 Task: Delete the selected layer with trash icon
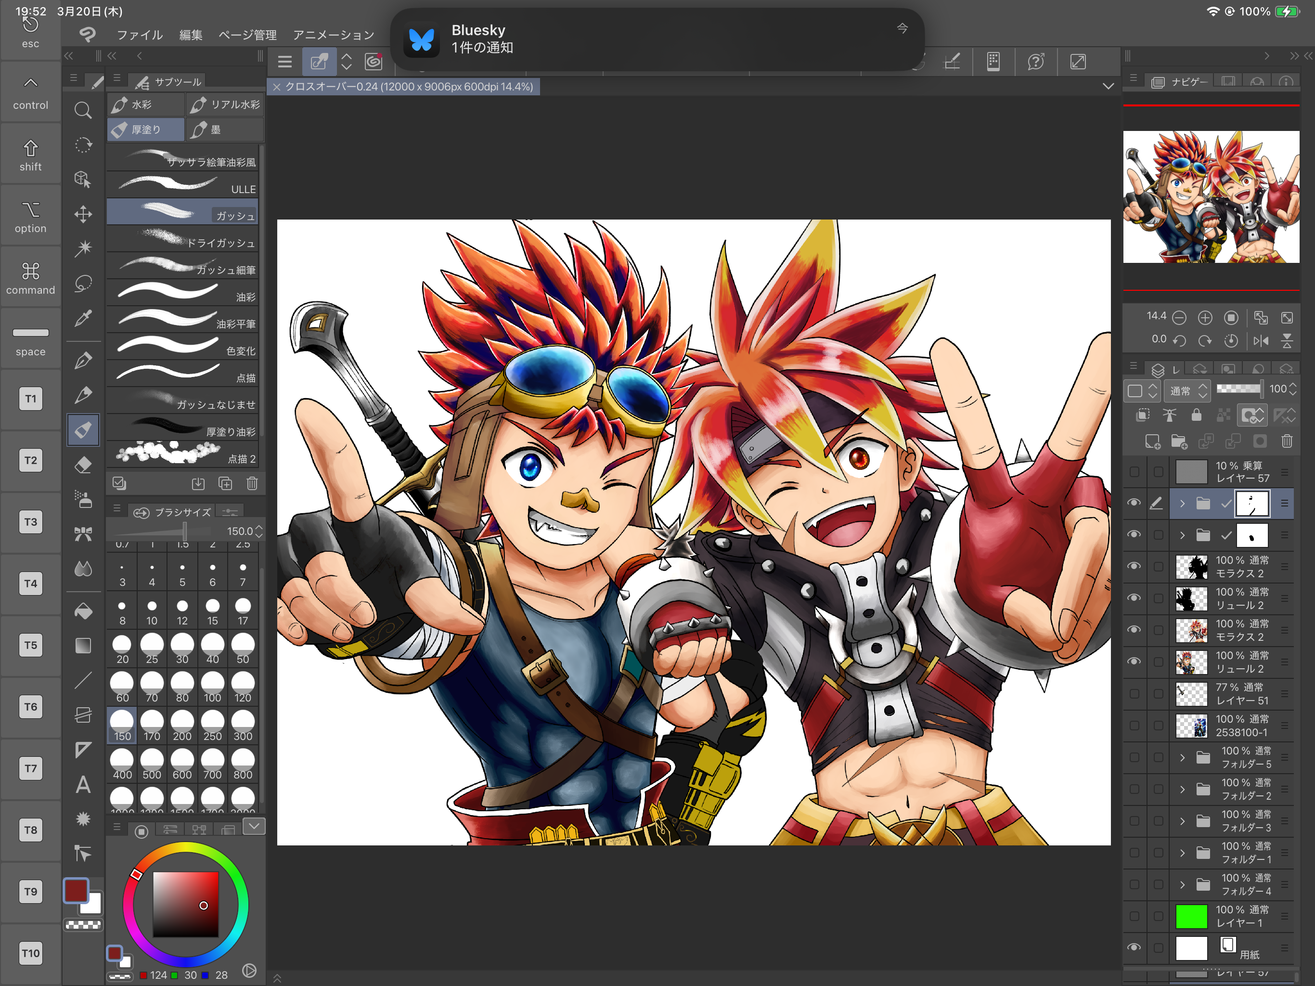tap(1287, 441)
